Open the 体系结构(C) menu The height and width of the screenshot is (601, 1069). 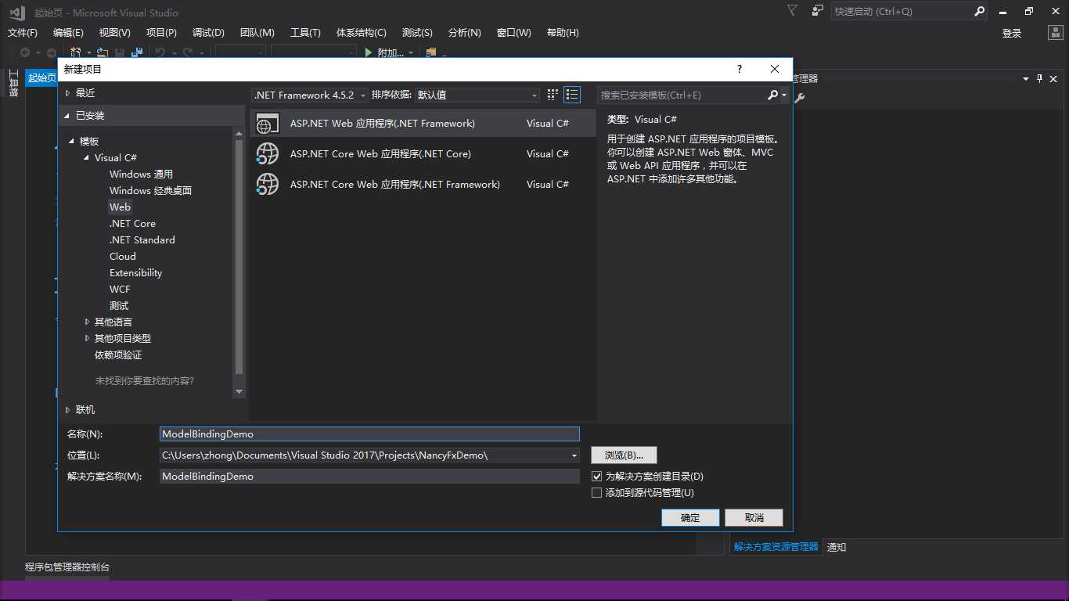362,32
